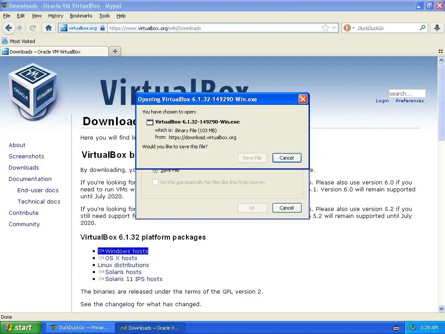Open the Technical docs link
This screenshot has width=445, height=334.
(39, 201)
